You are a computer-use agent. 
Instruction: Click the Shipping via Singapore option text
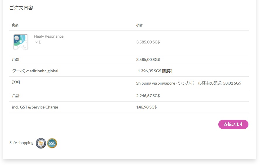tap(189, 83)
